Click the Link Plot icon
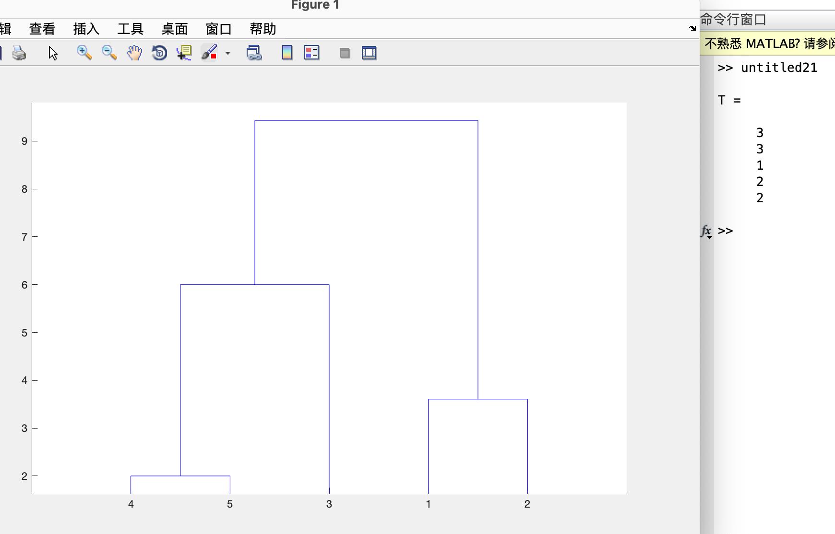This screenshot has width=835, height=534. pyautogui.click(x=254, y=53)
